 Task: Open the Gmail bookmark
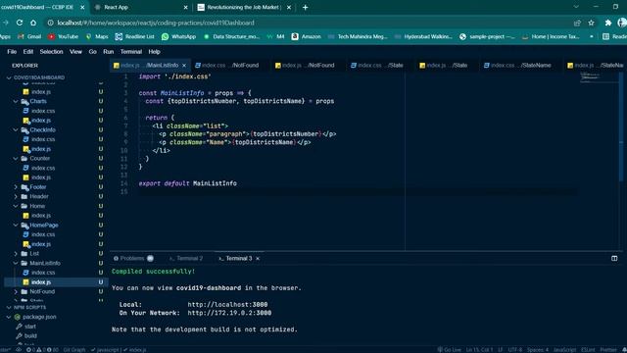[29, 36]
